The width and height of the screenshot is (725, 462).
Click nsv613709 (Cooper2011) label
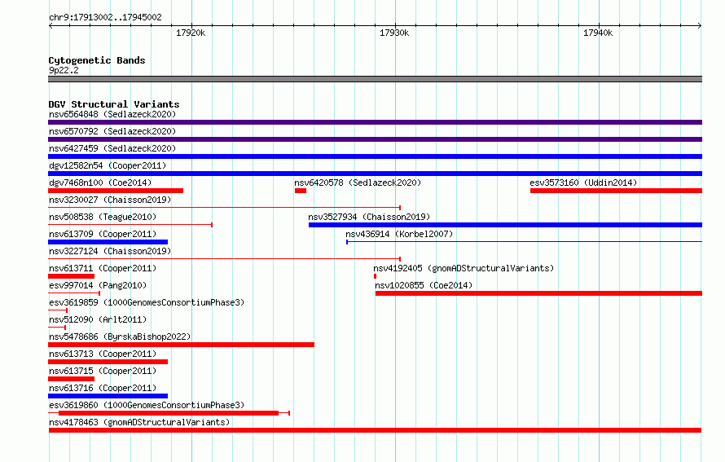103,234
